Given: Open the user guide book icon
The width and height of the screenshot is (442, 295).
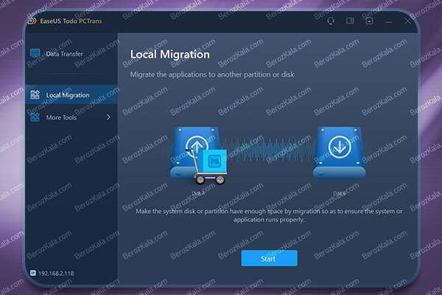Looking at the screenshot, I should click(350, 21).
